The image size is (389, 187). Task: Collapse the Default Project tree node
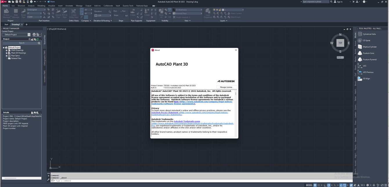4,48
